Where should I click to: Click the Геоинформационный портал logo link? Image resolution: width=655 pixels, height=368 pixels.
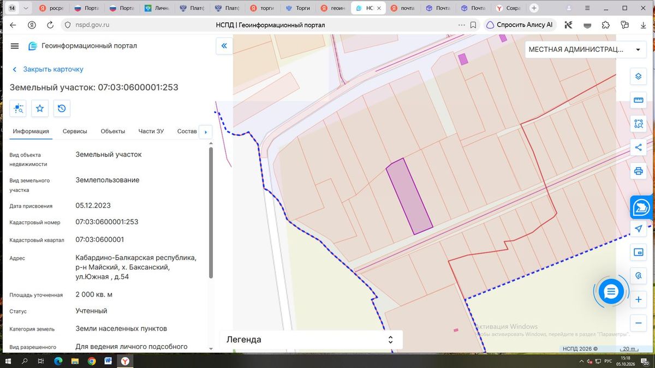(x=82, y=46)
